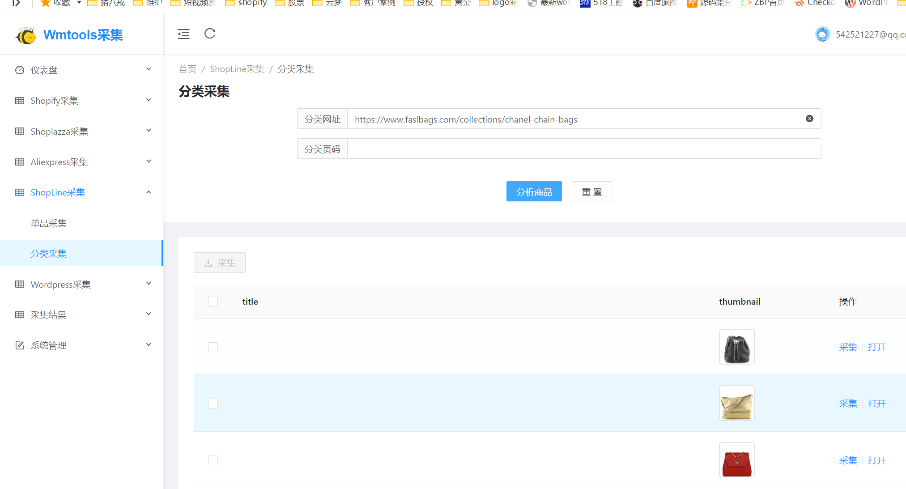
Task: Open 首页 from the breadcrumb
Action: point(187,68)
